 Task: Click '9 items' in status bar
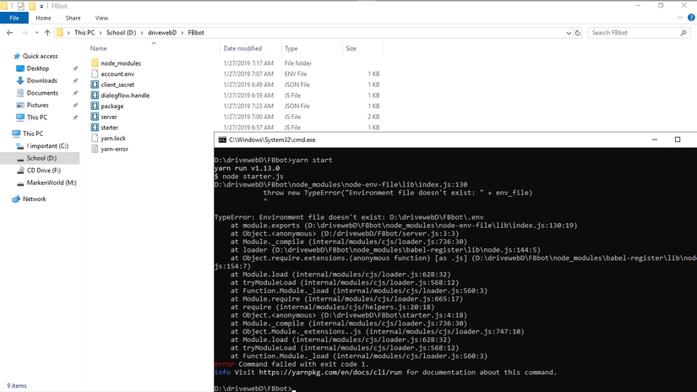coord(16,386)
